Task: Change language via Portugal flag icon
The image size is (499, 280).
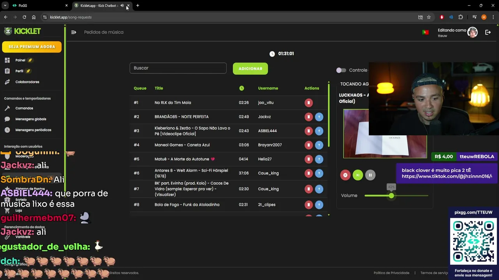Action: click(x=425, y=32)
